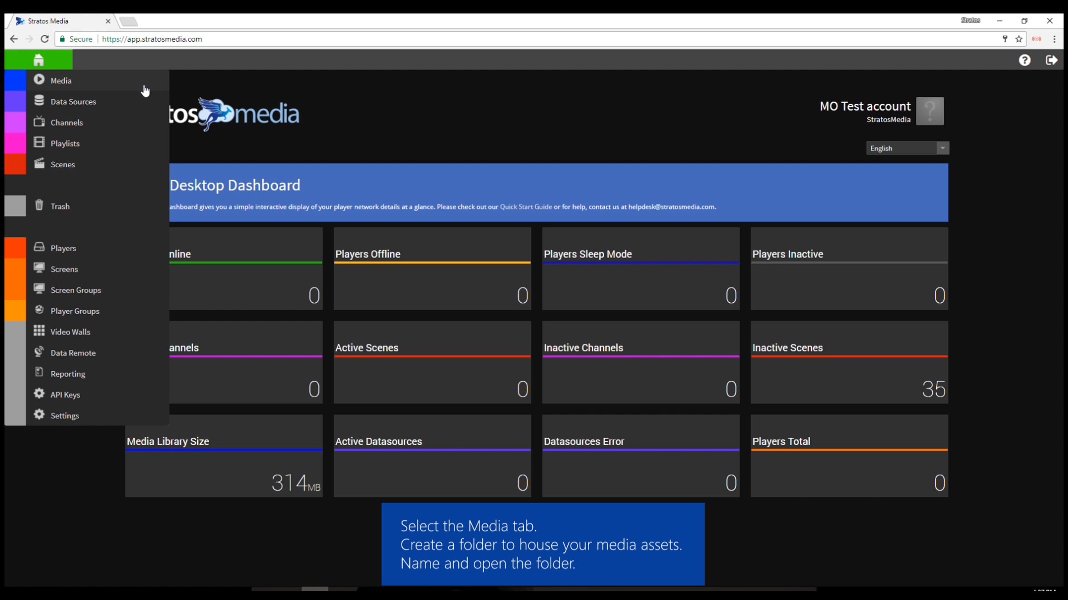Click the logout icon in top bar
Image resolution: width=1068 pixels, height=600 pixels.
pos(1052,60)
